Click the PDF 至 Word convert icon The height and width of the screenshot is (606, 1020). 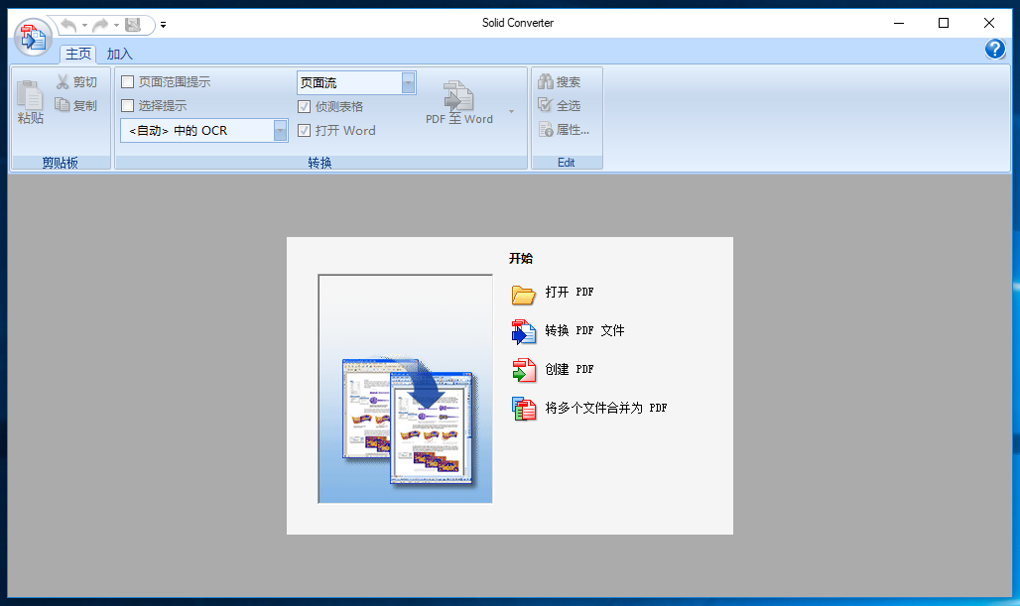pos(458,96)
